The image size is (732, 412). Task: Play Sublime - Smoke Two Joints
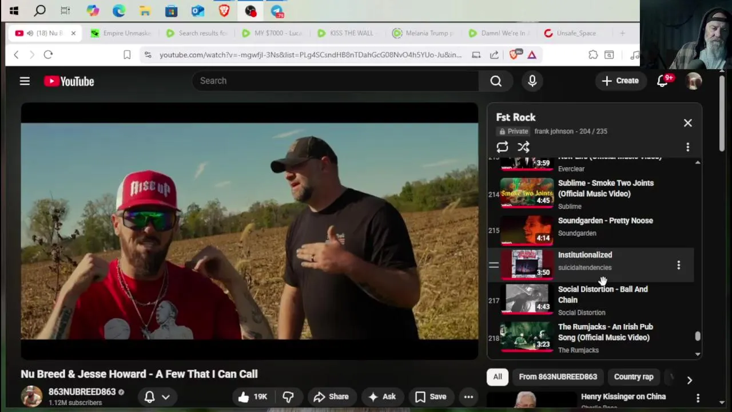pos(606,188)
